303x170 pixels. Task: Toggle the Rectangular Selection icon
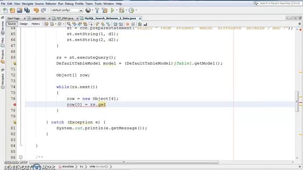tap(90, 24)
